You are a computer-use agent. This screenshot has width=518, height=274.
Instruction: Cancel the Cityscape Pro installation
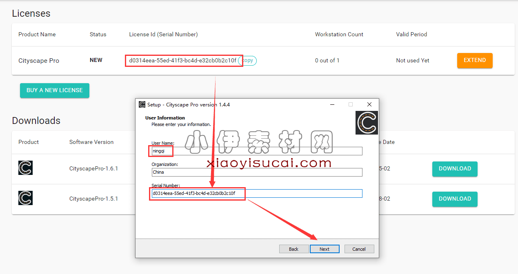coord(359,249)
